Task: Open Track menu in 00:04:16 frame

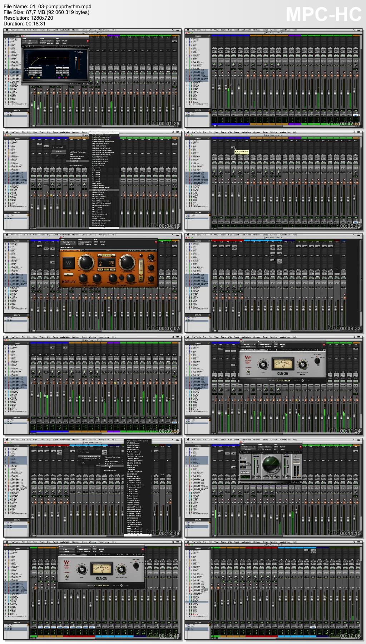Action: pos(42,132)
